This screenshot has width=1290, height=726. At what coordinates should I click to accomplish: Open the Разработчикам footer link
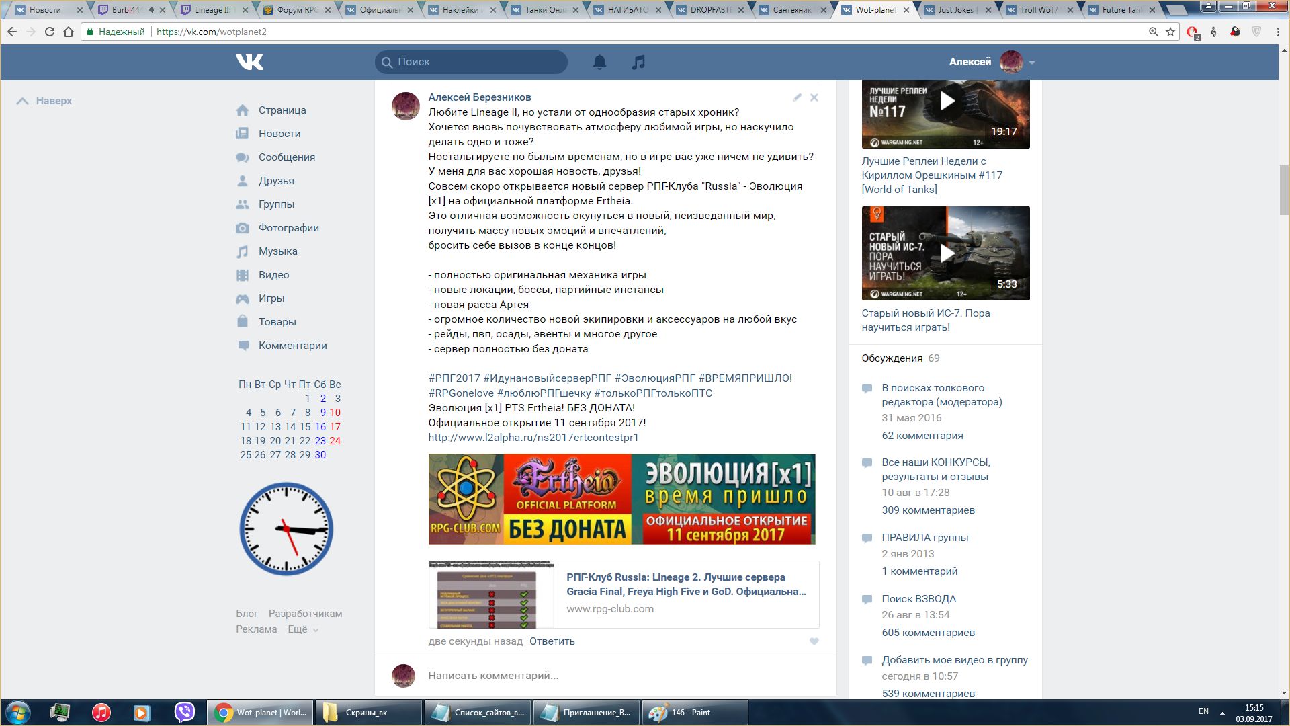tap(306, 614)
